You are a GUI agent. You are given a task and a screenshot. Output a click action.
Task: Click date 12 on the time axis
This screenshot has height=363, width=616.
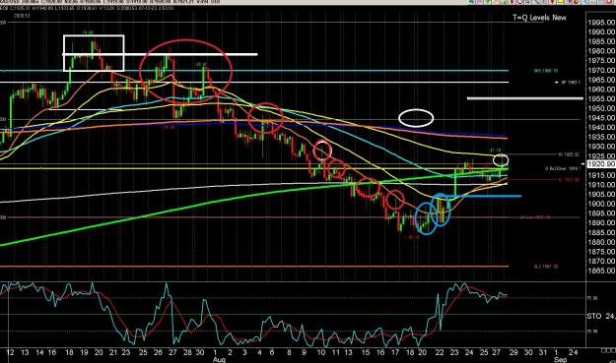tap(10, 352)
